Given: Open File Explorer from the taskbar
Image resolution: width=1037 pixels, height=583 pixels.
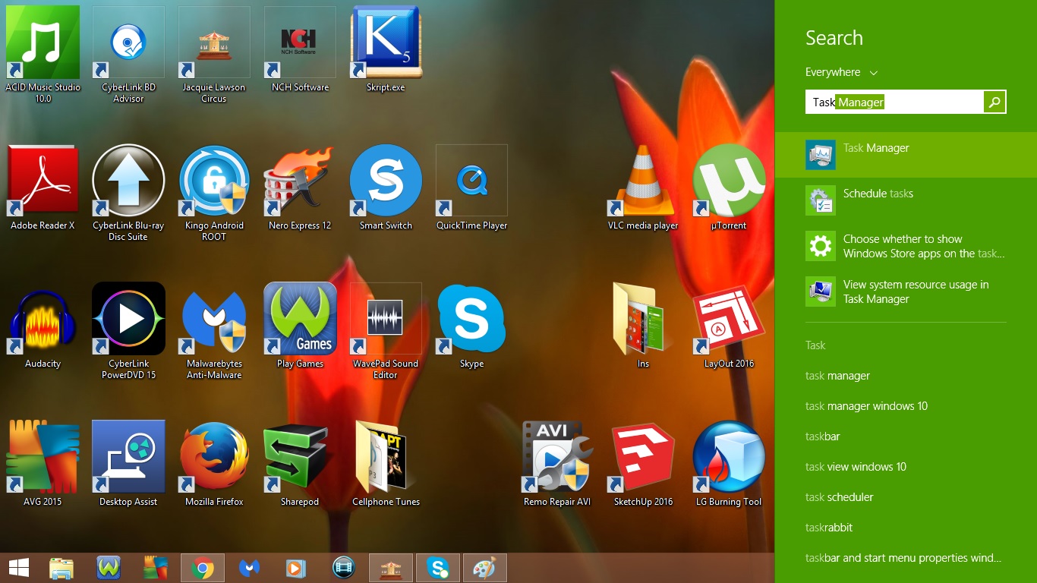Looking at the screenshot, I should coord(61,568).
